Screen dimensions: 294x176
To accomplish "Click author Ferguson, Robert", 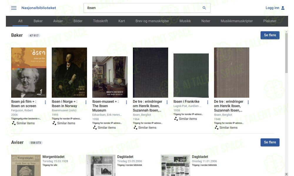I will (22, 110).
